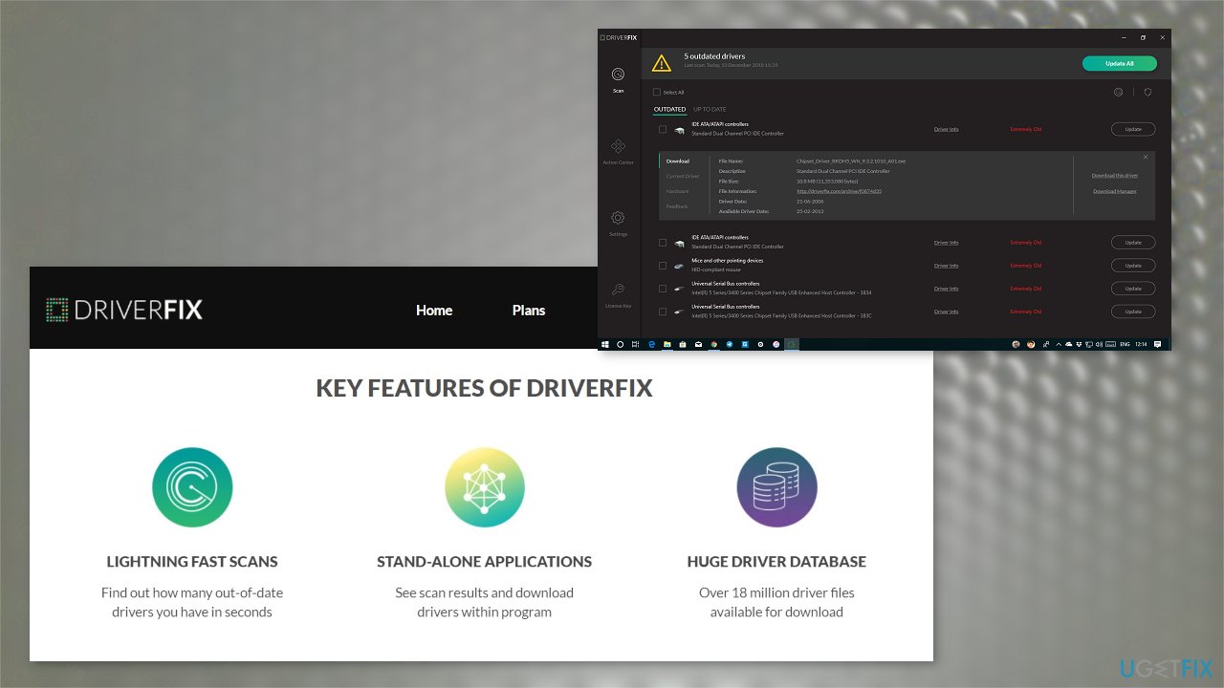Check the USB controller 3B3C checkbox
Viewport: 1224px width, 688px height.
coord(663,312)
